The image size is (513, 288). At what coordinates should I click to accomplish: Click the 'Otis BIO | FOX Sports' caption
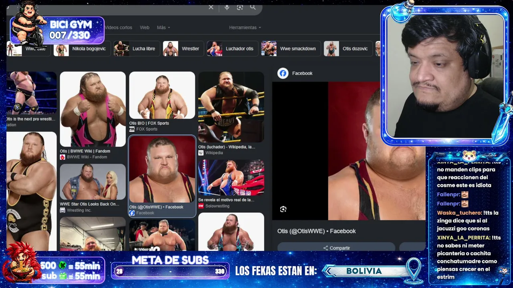(x=149, y=123)
